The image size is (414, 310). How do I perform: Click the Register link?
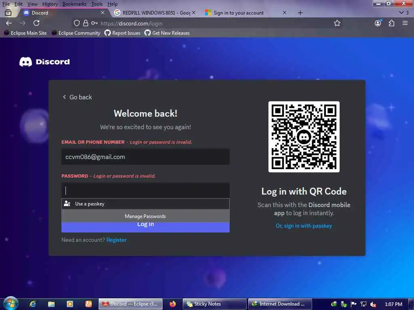[x=116, y=240]
